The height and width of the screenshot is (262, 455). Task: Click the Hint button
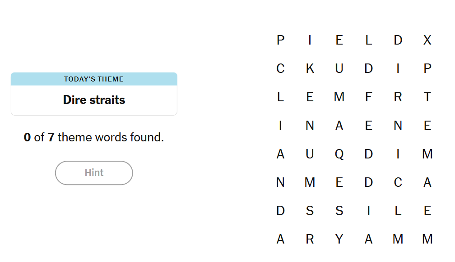[x=94, y=173]
